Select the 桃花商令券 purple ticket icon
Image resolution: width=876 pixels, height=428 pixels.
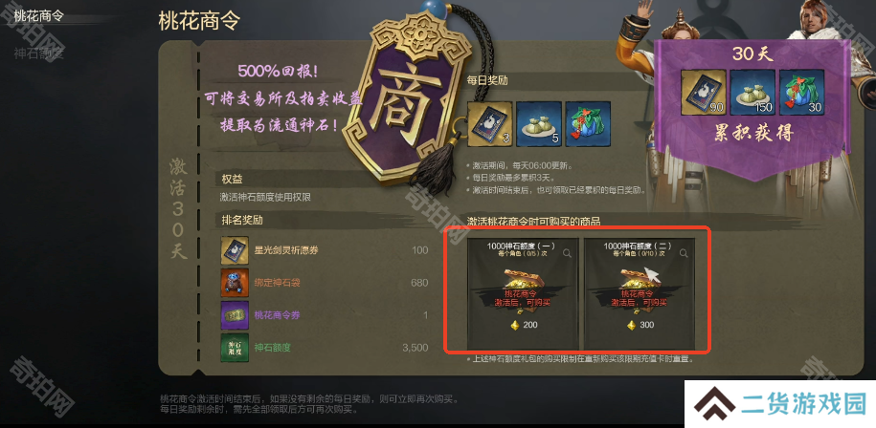(235, 315)
